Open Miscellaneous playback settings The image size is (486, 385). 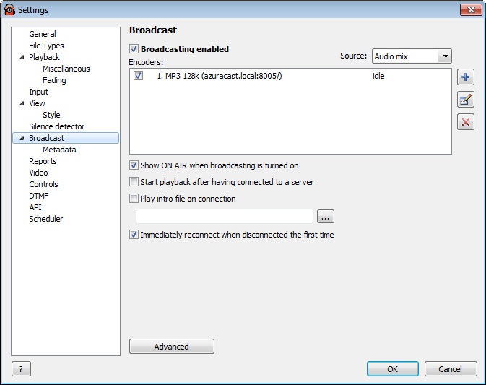[66, 69]
